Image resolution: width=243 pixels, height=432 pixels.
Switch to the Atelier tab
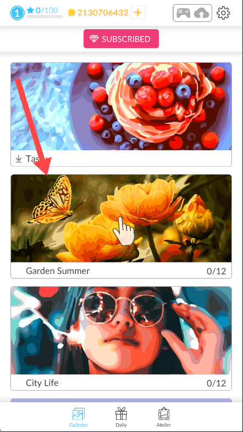(x=164, y=417)
